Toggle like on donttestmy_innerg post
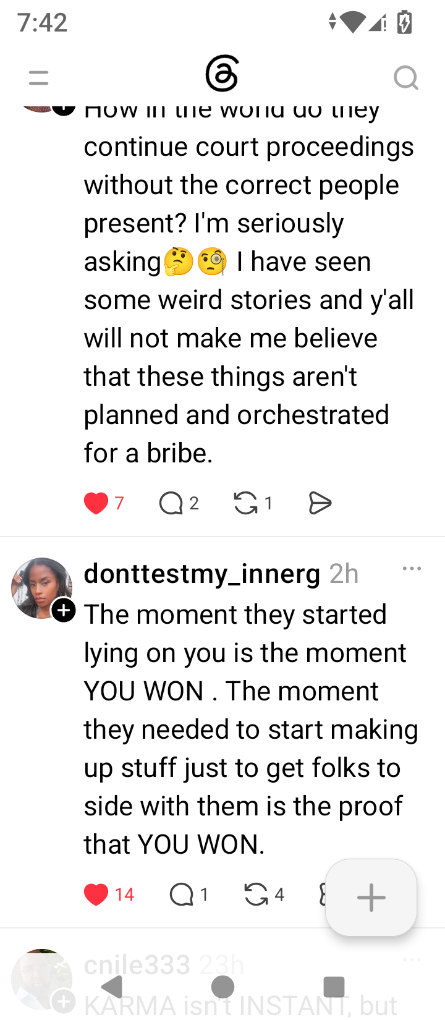445x1020 pixels. coord(96,895)
